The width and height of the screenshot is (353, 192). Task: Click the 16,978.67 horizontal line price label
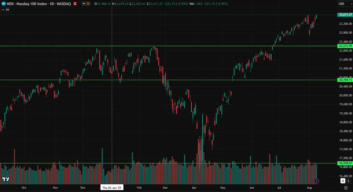click(x=345, y=163)
